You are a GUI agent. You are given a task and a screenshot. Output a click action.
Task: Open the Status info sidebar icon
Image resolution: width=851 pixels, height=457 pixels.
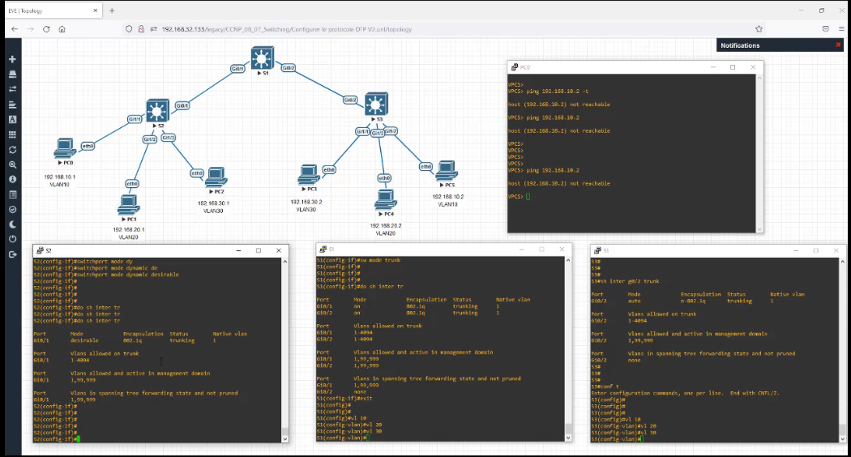[12, 179]
